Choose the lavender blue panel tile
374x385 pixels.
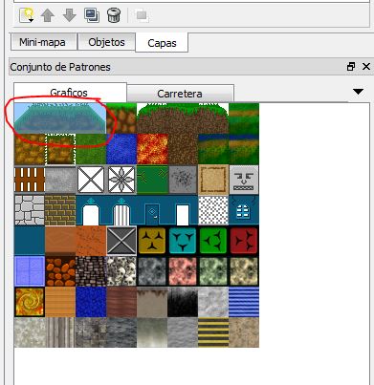30,271
